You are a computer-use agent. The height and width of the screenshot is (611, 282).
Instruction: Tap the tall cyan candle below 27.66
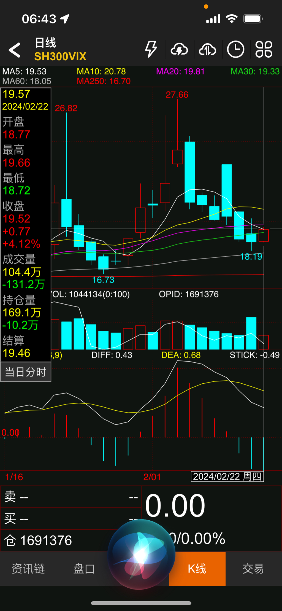click(x=189, y=172)
